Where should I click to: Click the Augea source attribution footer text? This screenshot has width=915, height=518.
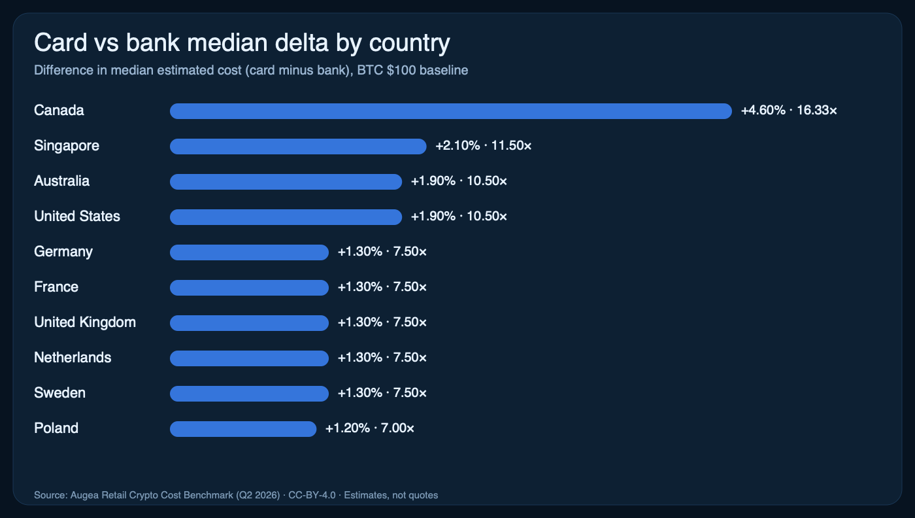236,495
